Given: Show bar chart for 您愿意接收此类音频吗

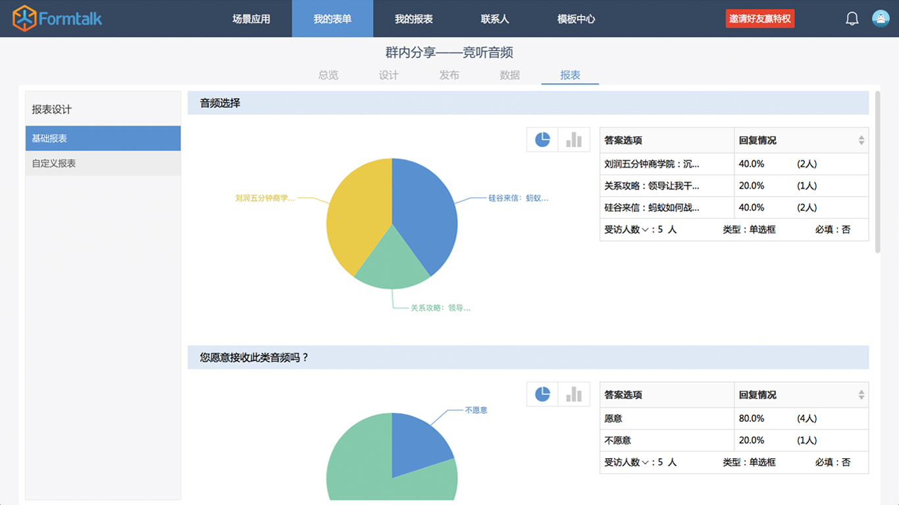Looking at the screenshot, I should pyautogui.click(x=574, y=394).
